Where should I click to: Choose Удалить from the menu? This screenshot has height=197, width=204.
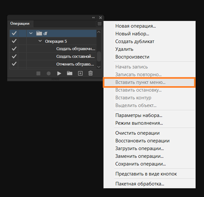(149, 49)
